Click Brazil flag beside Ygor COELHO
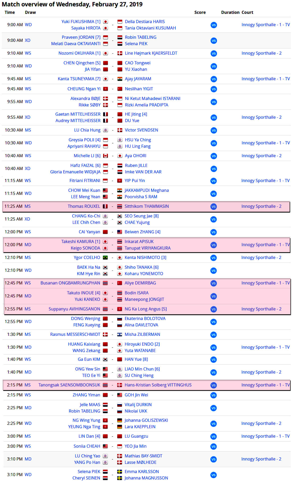Image resolution: width=292 pixels, height=482 pixels. (x=105, y=257)
